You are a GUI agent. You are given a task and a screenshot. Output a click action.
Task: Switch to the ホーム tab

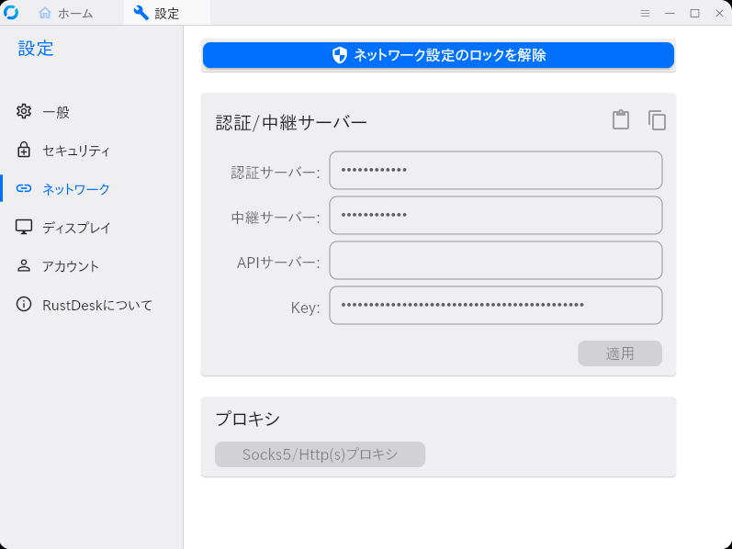click(66, 13)
